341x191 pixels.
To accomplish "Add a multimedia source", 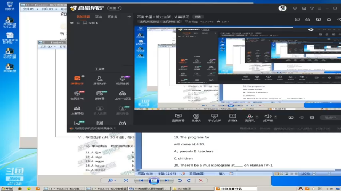I will tap(232, 118).
